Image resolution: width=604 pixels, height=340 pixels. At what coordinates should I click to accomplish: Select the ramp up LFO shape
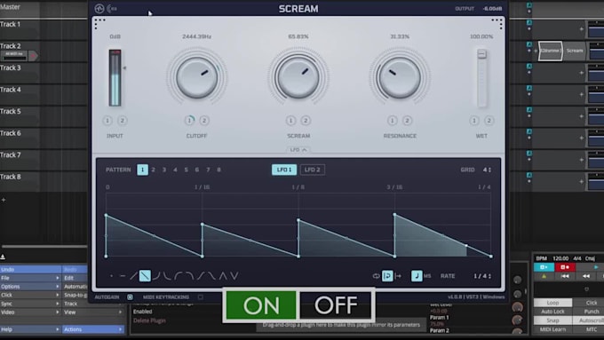click(133, 276)
